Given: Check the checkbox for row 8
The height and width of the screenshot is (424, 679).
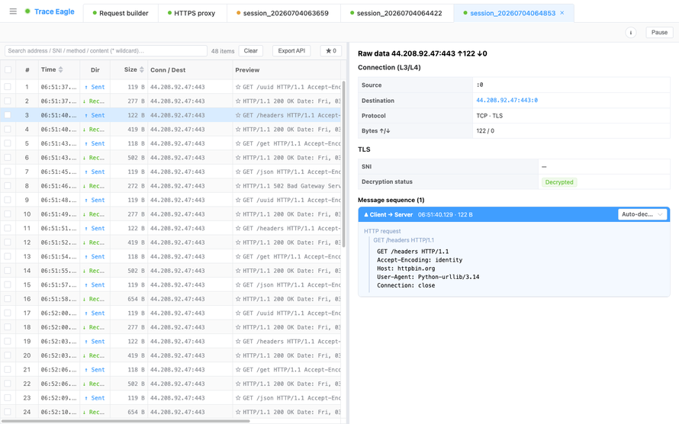Looking at the screenshot, I should pyautogui.click(x=8, y=186).
